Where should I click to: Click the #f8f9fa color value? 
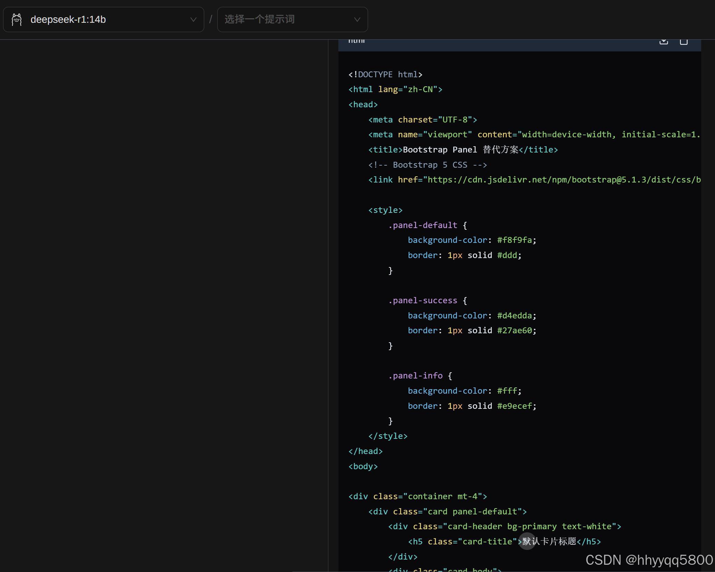514,240
